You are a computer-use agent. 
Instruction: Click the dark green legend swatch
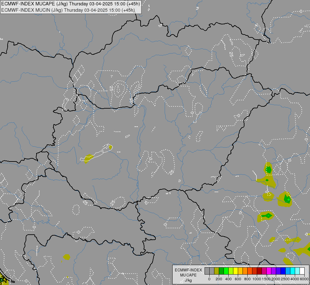[x=221, y=271]
